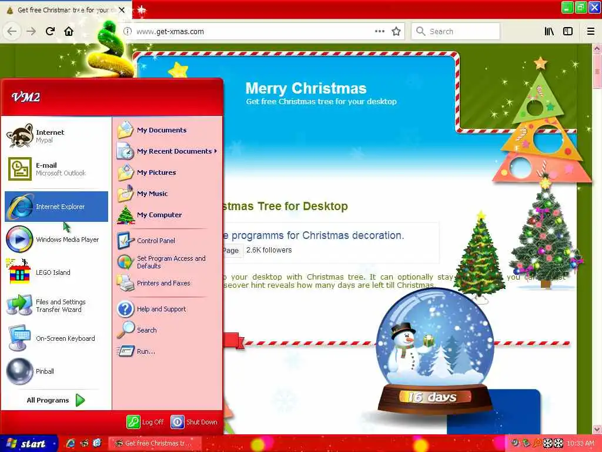Open the hamburger application menu
This screenshot has height=452, width=602.
(x=591, y=31)
